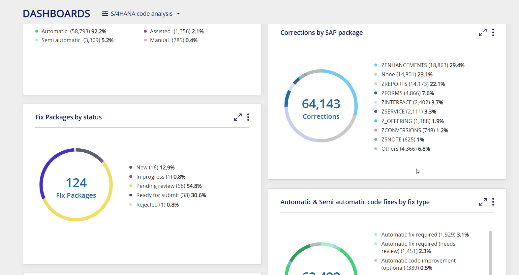The image size is (519, 275).
Task: Open the S/4HANA code analysis dashboard dropdown
Action: click(x=141, y=13)
